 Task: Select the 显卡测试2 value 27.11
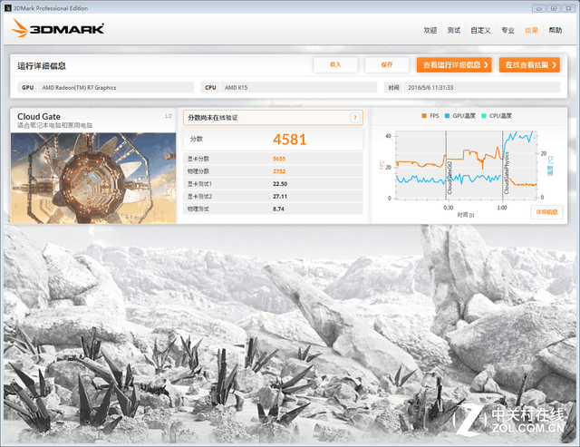[x=280, y=197]
